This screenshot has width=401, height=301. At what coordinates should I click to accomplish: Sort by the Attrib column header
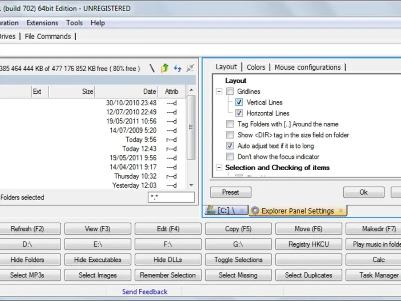[171, 91]
